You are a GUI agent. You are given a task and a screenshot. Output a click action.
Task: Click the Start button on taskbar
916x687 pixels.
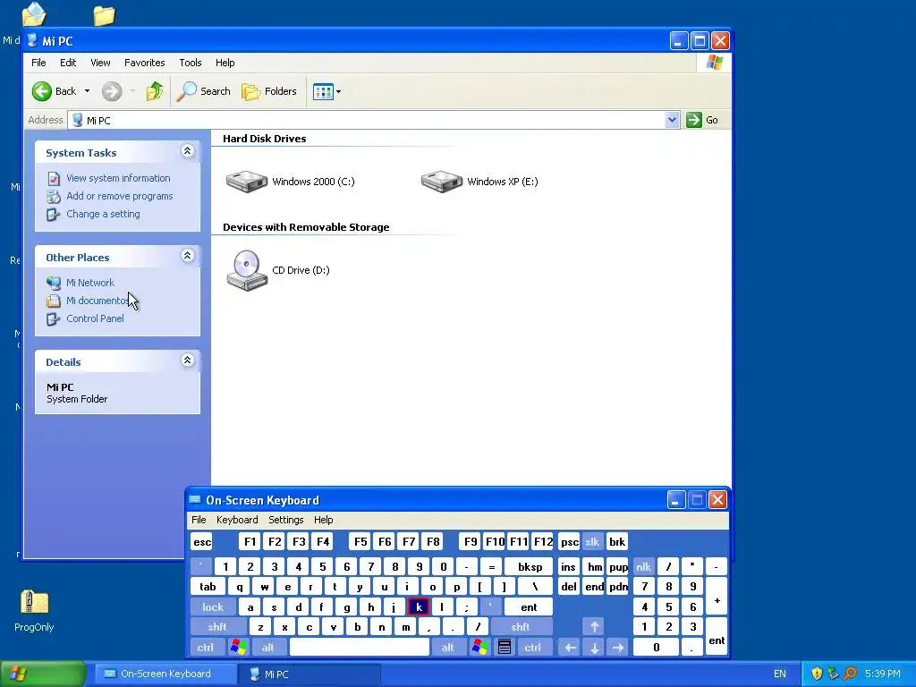[x=43, y=674]
